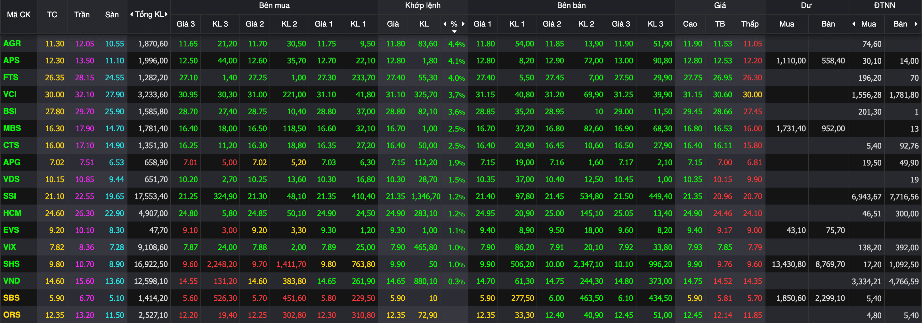Click SBS sell volume 277,50
The image size is (922, 323).
coord(522,298)
